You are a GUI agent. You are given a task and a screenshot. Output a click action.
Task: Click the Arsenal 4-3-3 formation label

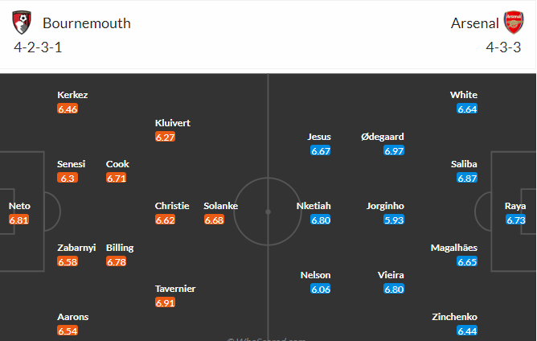coord(503,47)
